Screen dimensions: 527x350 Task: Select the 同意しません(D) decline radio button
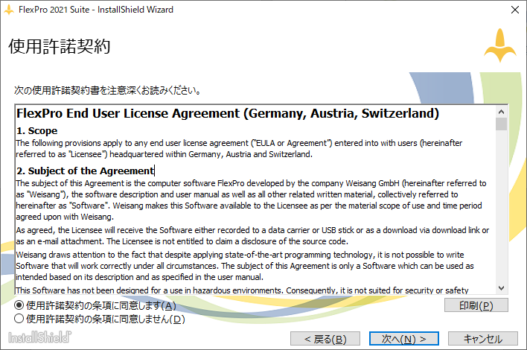pos(19,319)
